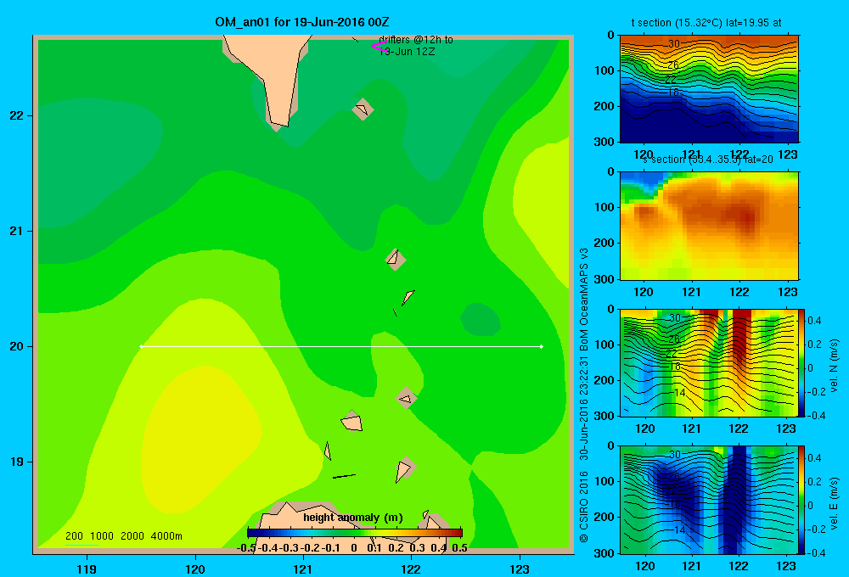Click the '0.5' value on height anomaly scale
The height and width of the screenshot is (577, 849).
tap(459, 548)
